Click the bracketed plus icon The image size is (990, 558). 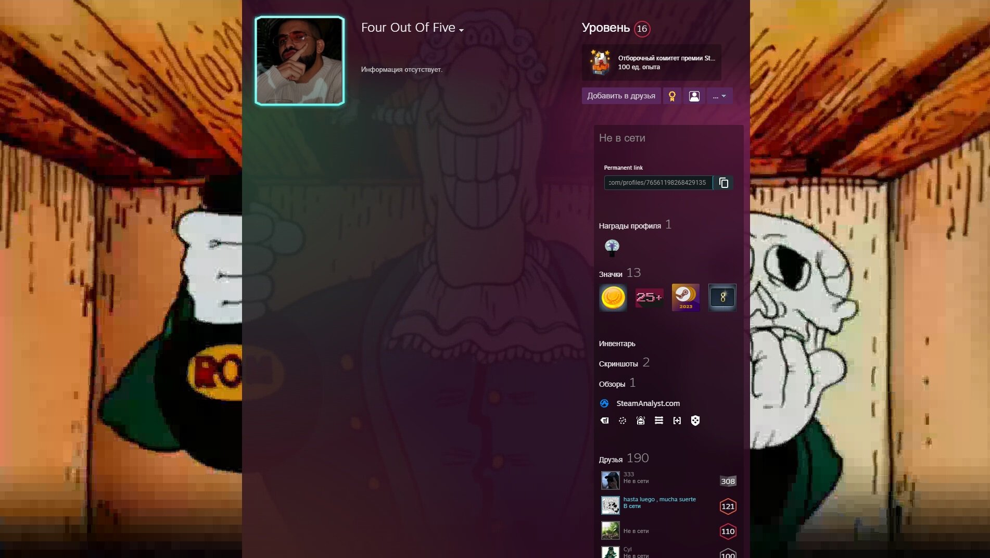click(x=677, y=421)
